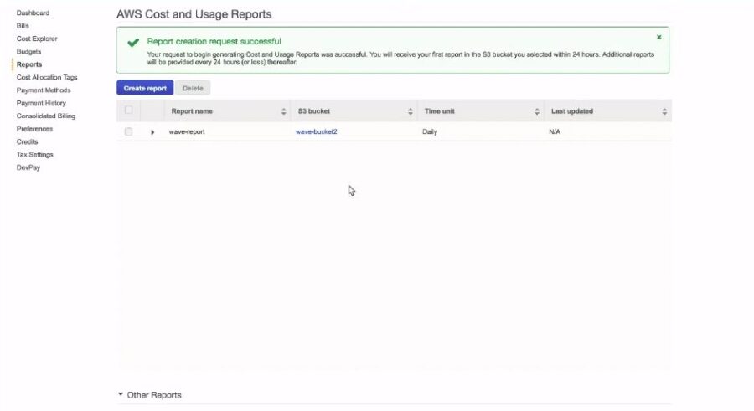
Task: Open Consolidated Billing section
Action: tap(46, 116)
